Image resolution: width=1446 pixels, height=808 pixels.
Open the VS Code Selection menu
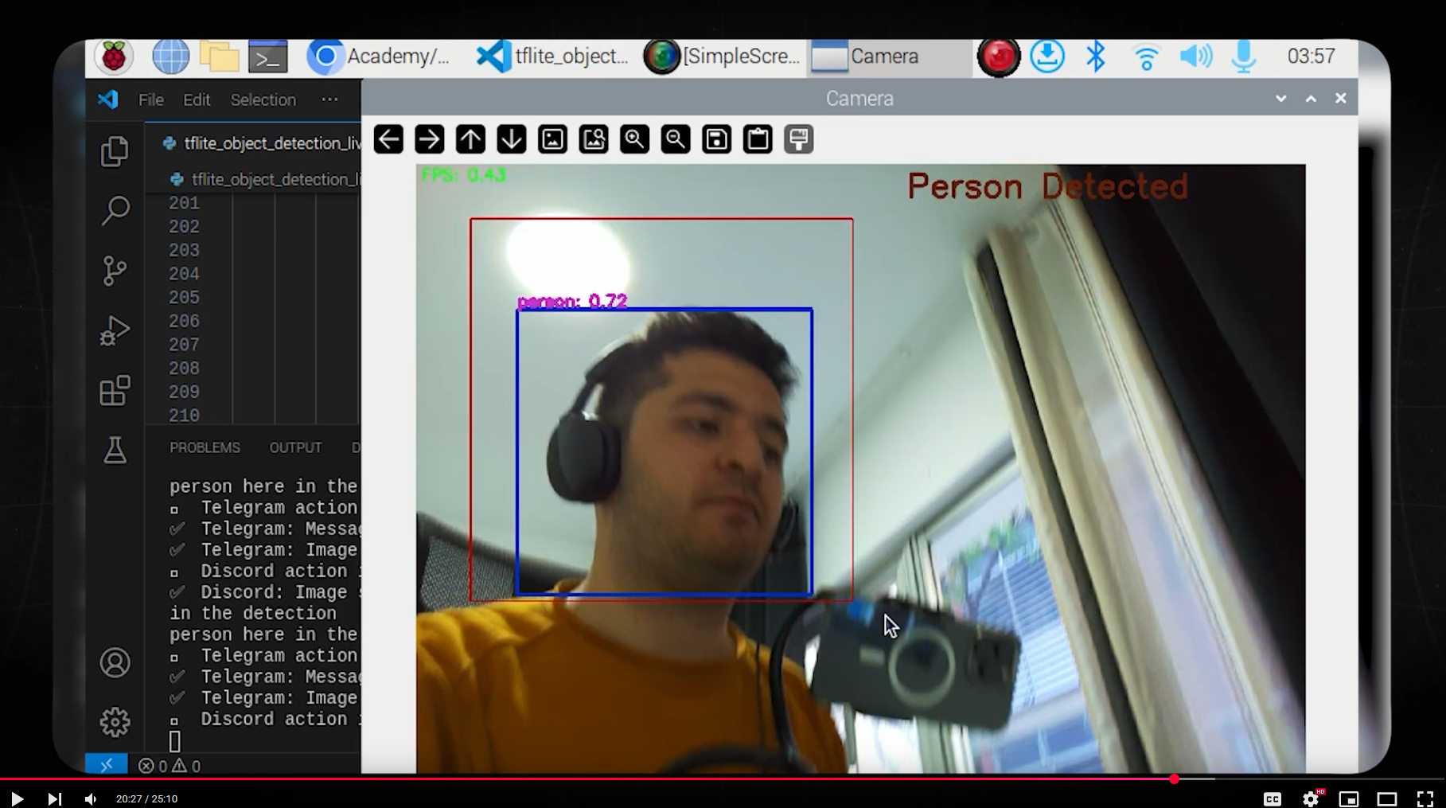263,100
